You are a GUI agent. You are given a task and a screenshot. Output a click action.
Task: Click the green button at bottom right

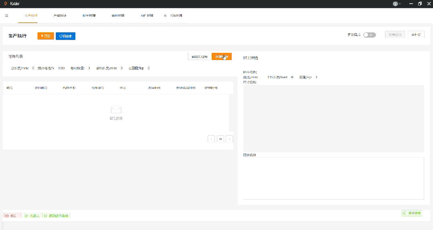[411, 213]
